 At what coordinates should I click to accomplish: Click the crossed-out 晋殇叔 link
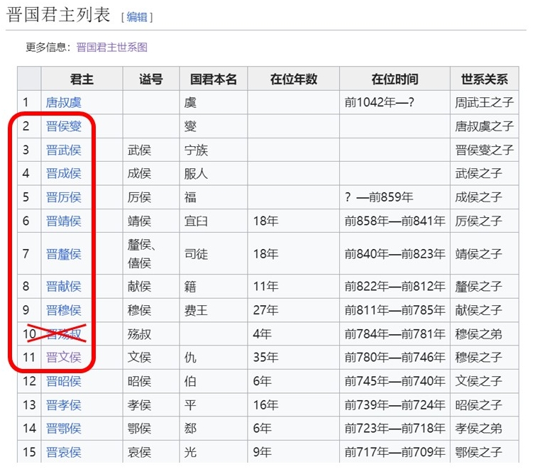(x=64, y=334)
